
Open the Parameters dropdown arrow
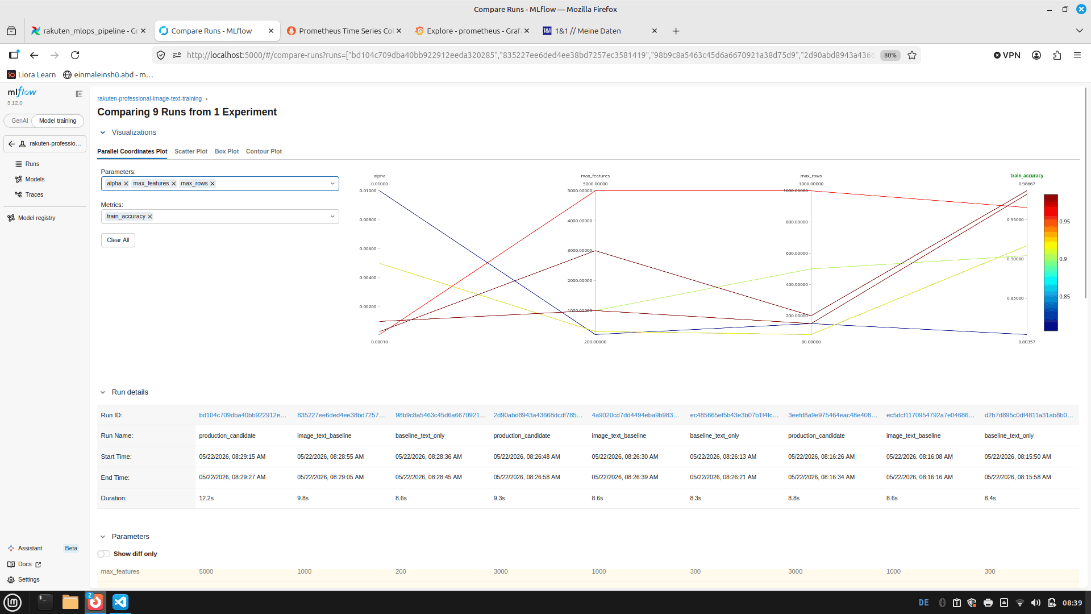pos(332,184)
